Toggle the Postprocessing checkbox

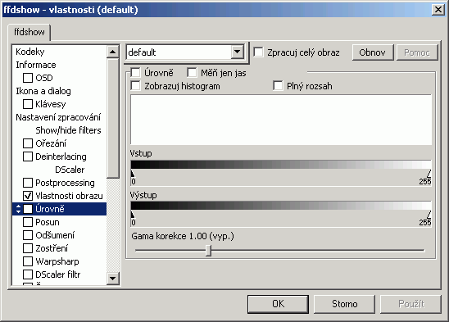28,183
